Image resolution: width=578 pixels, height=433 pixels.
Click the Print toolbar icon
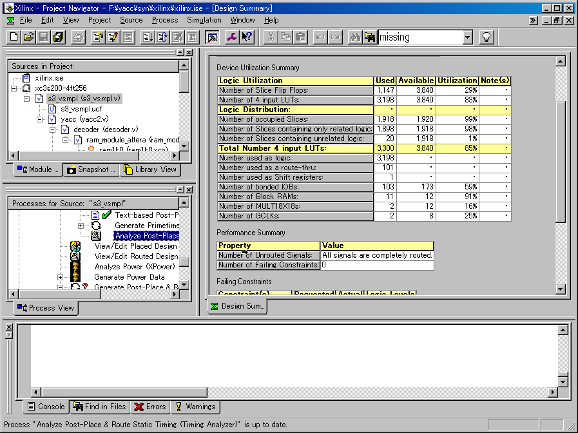click(x=77, y=37)
